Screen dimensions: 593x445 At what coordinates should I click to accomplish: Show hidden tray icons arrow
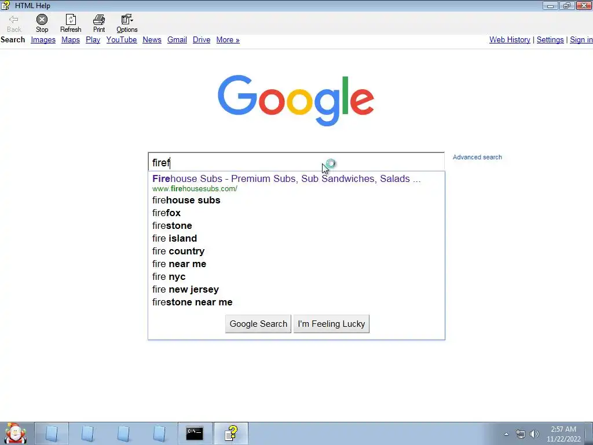[506, 434]
